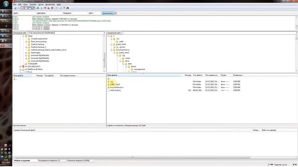Select compile experiment folder in local tree
The height and width of the screenshot is (167, 298).
[39, 39]
